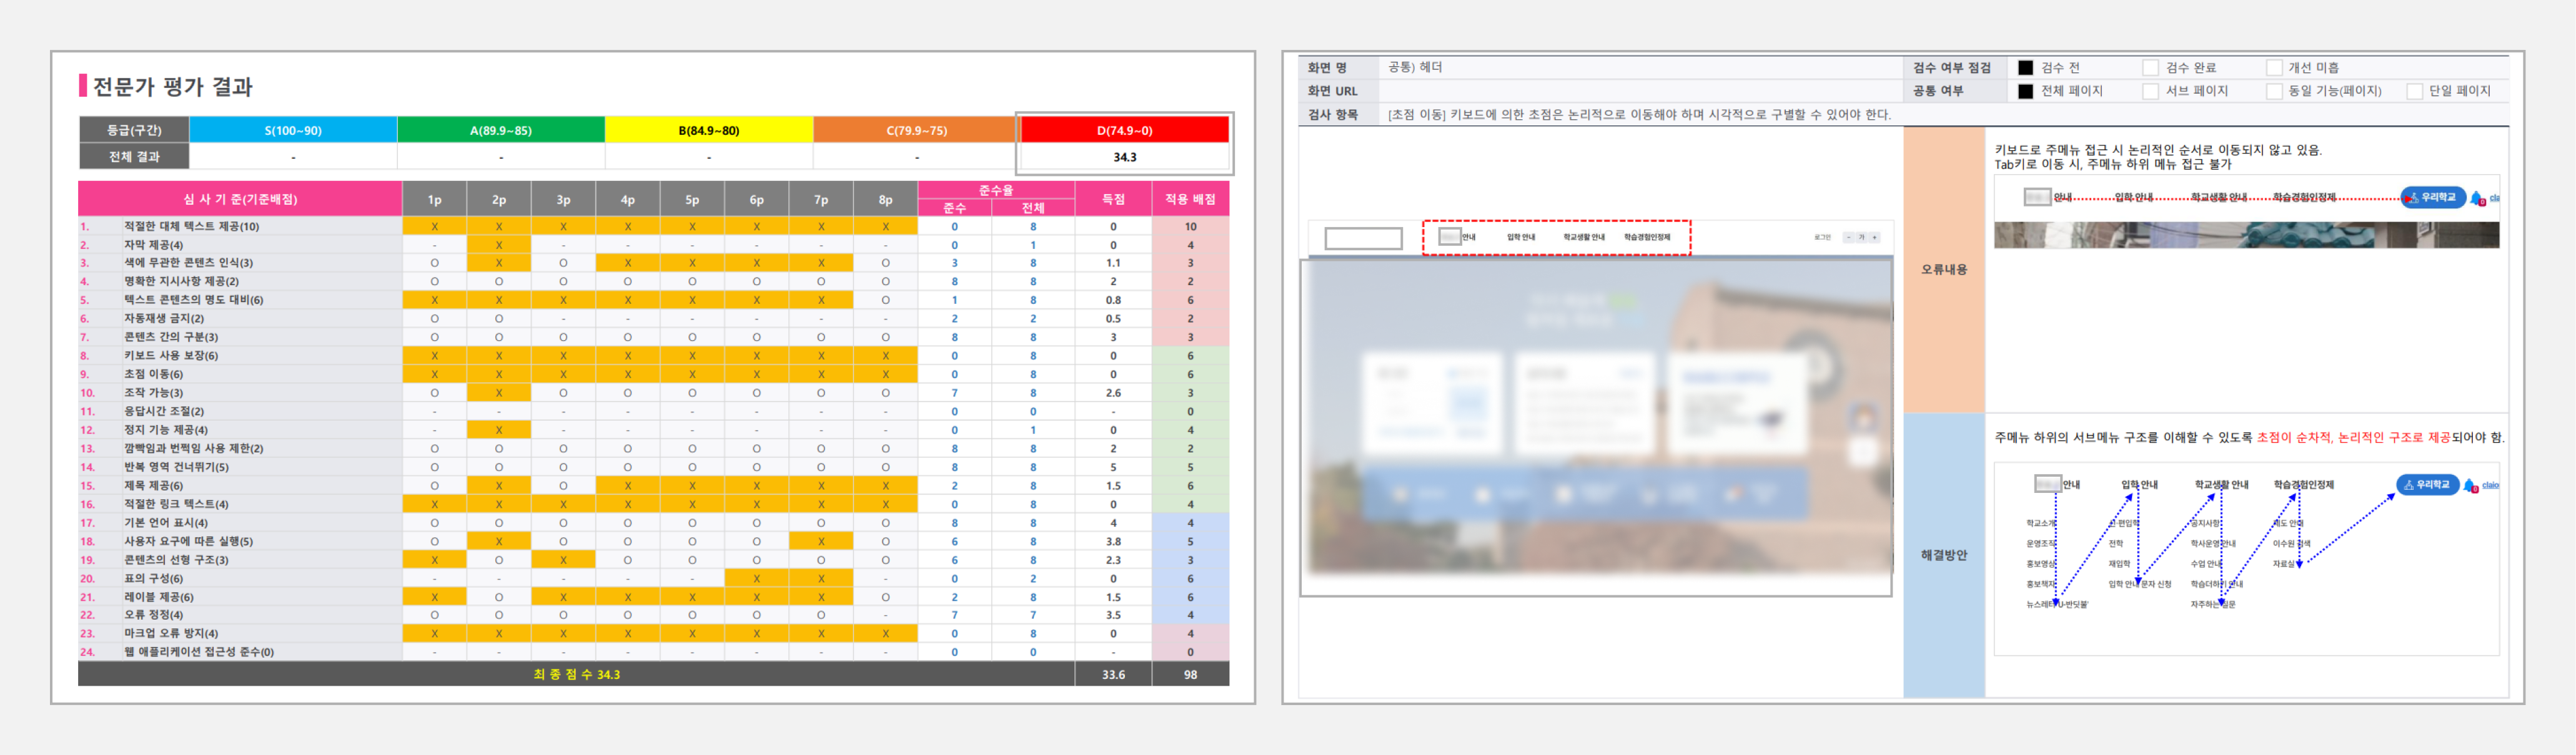Check the 검수 완료 checkbox
This screenshot has width=2576, height=755.
tap(2150, 68)
